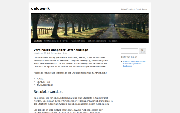
Task: Click the paragraph starting Folgende Funktionen kommen
Action: 70,73
